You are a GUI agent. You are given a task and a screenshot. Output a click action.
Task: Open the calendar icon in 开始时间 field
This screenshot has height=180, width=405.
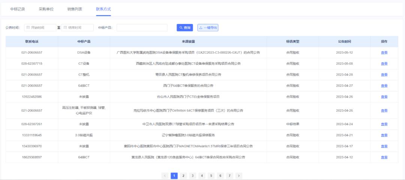click(x=28, y=28)
